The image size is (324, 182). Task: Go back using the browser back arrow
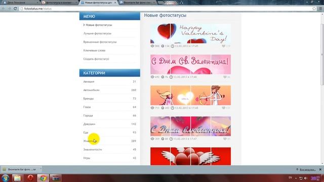click(x=4, y=9)
